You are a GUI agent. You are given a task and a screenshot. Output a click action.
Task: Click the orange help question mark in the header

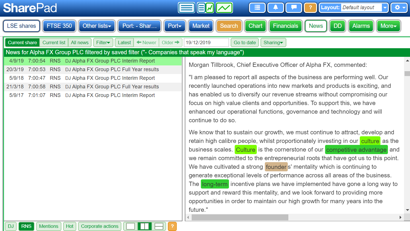310,8
